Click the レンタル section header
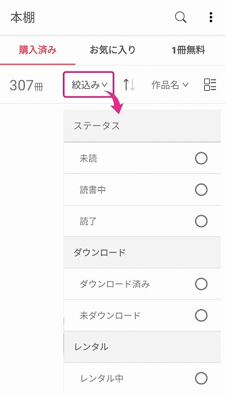The image size is (226, 398). click(x=142, y=347)
